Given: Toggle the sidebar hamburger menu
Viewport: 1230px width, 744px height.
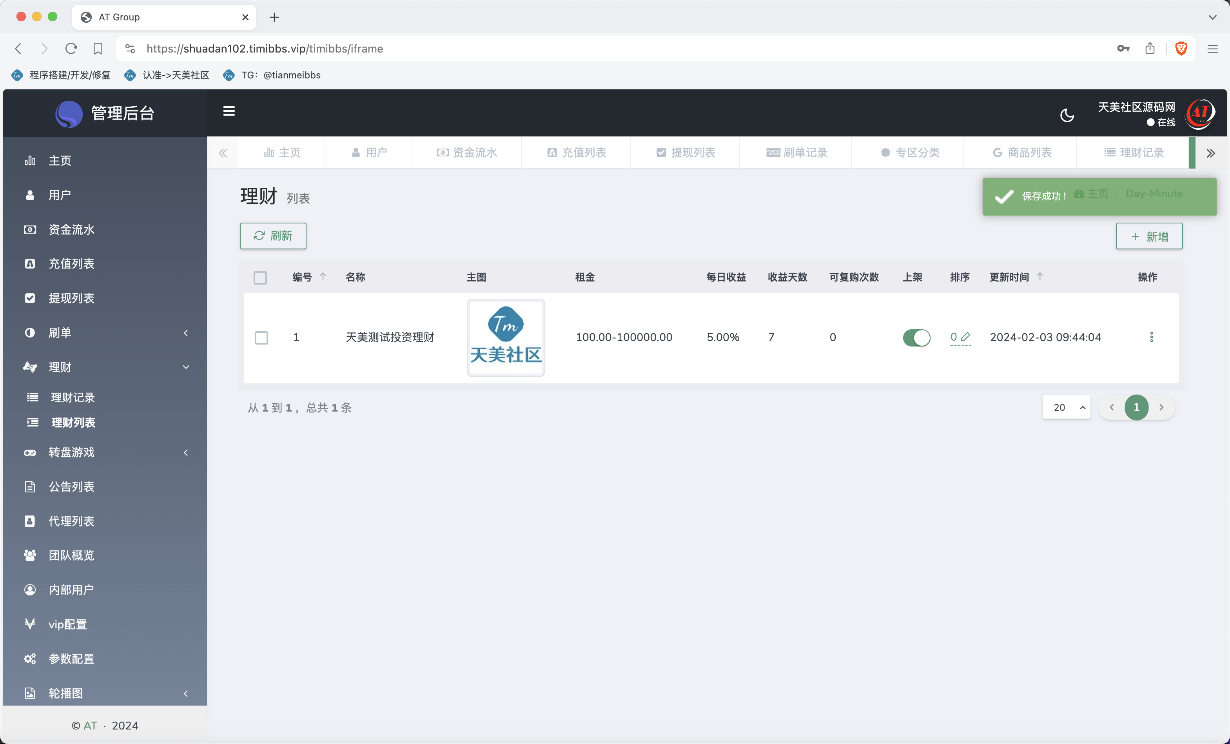Looking at the screenshot, I should (229, 111).
